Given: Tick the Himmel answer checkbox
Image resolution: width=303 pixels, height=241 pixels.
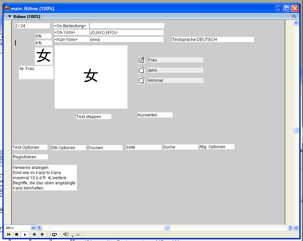Looking at the screenshot, I should pyautogui.click(x=141, y=81).
